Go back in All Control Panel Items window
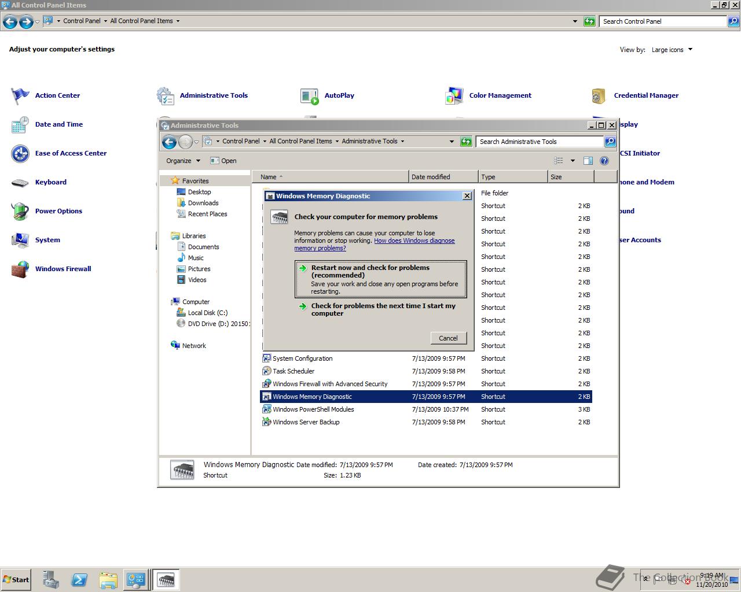The height and width of the screenshot is (592, 741). tap(10, 22)
